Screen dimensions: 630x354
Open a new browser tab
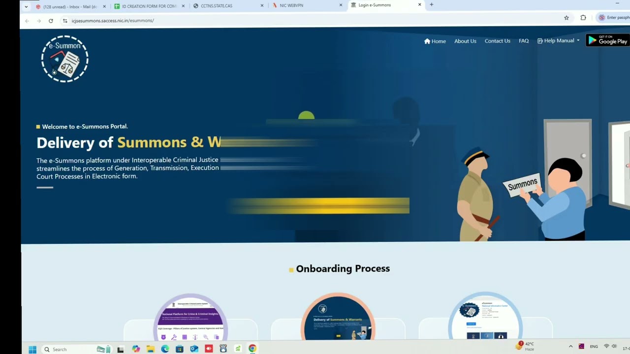[x=432, y=5]
